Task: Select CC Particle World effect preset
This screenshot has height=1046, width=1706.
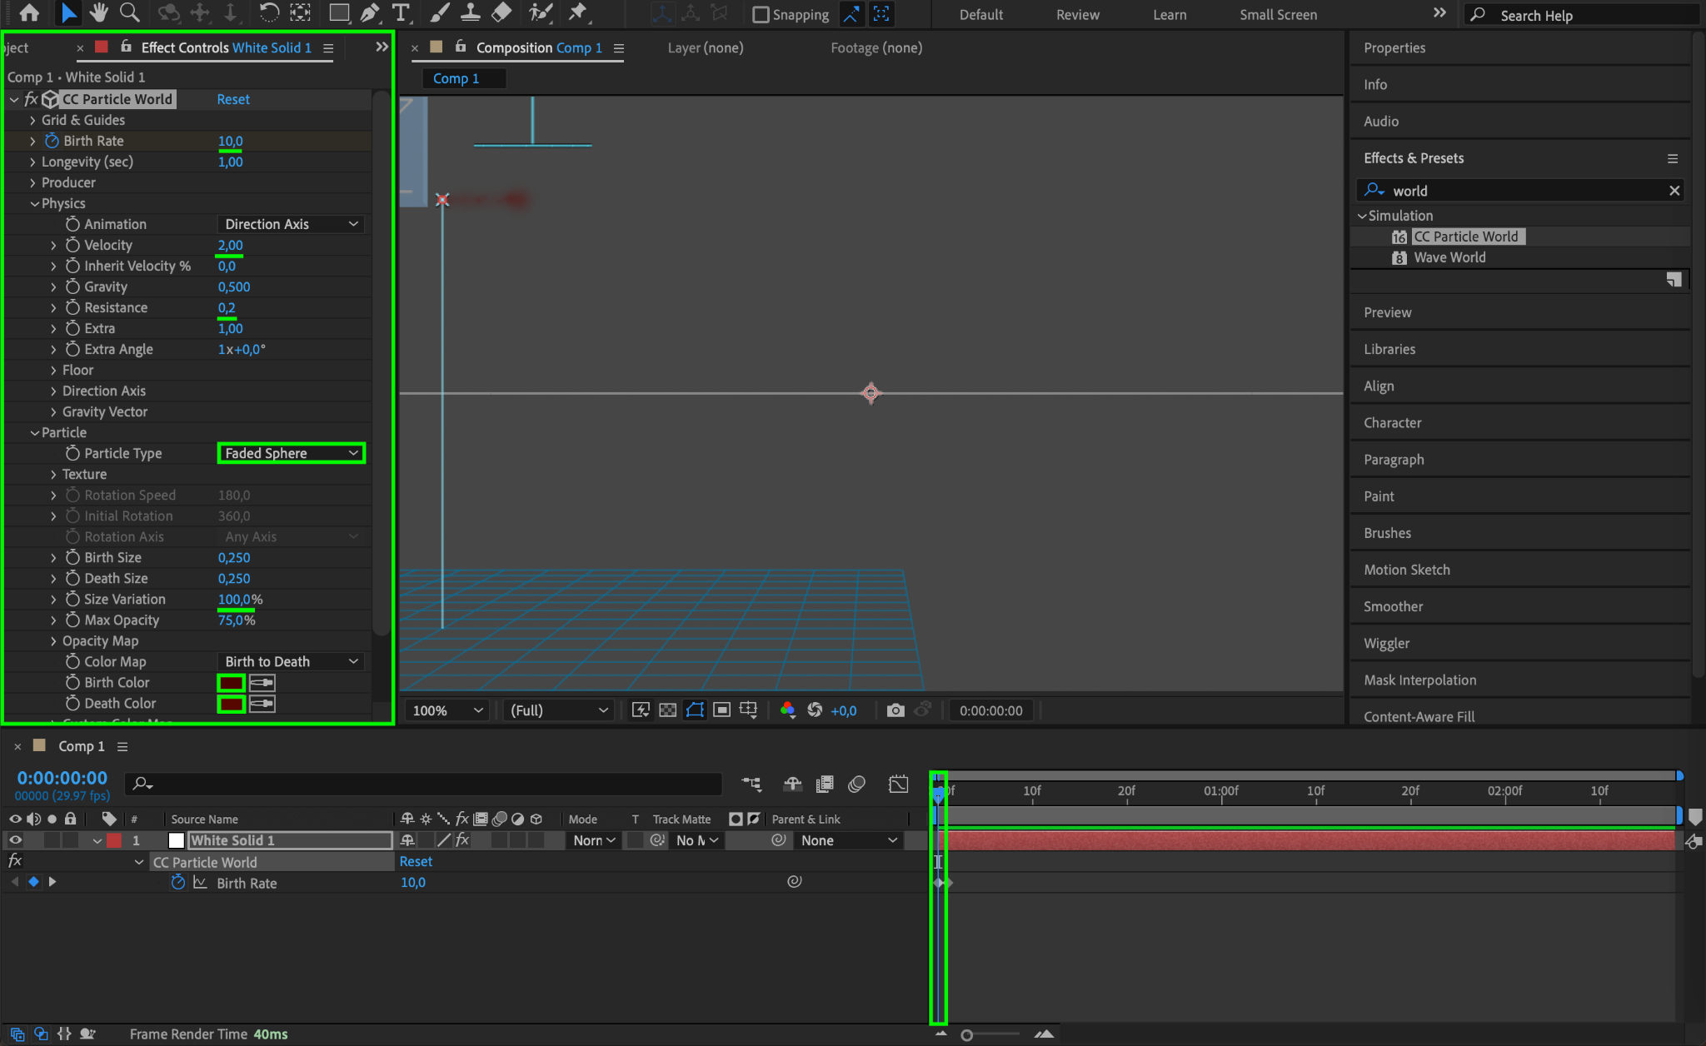Action: tap(1464, 237)
